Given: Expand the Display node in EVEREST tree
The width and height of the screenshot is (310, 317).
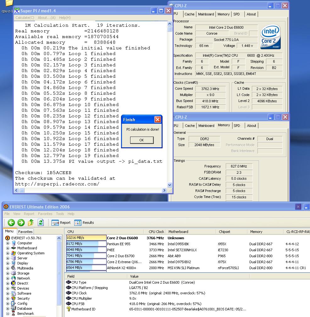Looking at the screenshot, I should tap(8, 263).
